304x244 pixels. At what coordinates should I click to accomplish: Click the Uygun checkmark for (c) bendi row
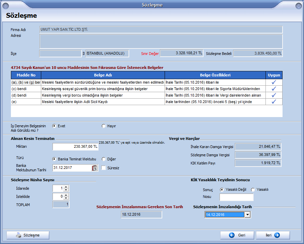[274, 89]
